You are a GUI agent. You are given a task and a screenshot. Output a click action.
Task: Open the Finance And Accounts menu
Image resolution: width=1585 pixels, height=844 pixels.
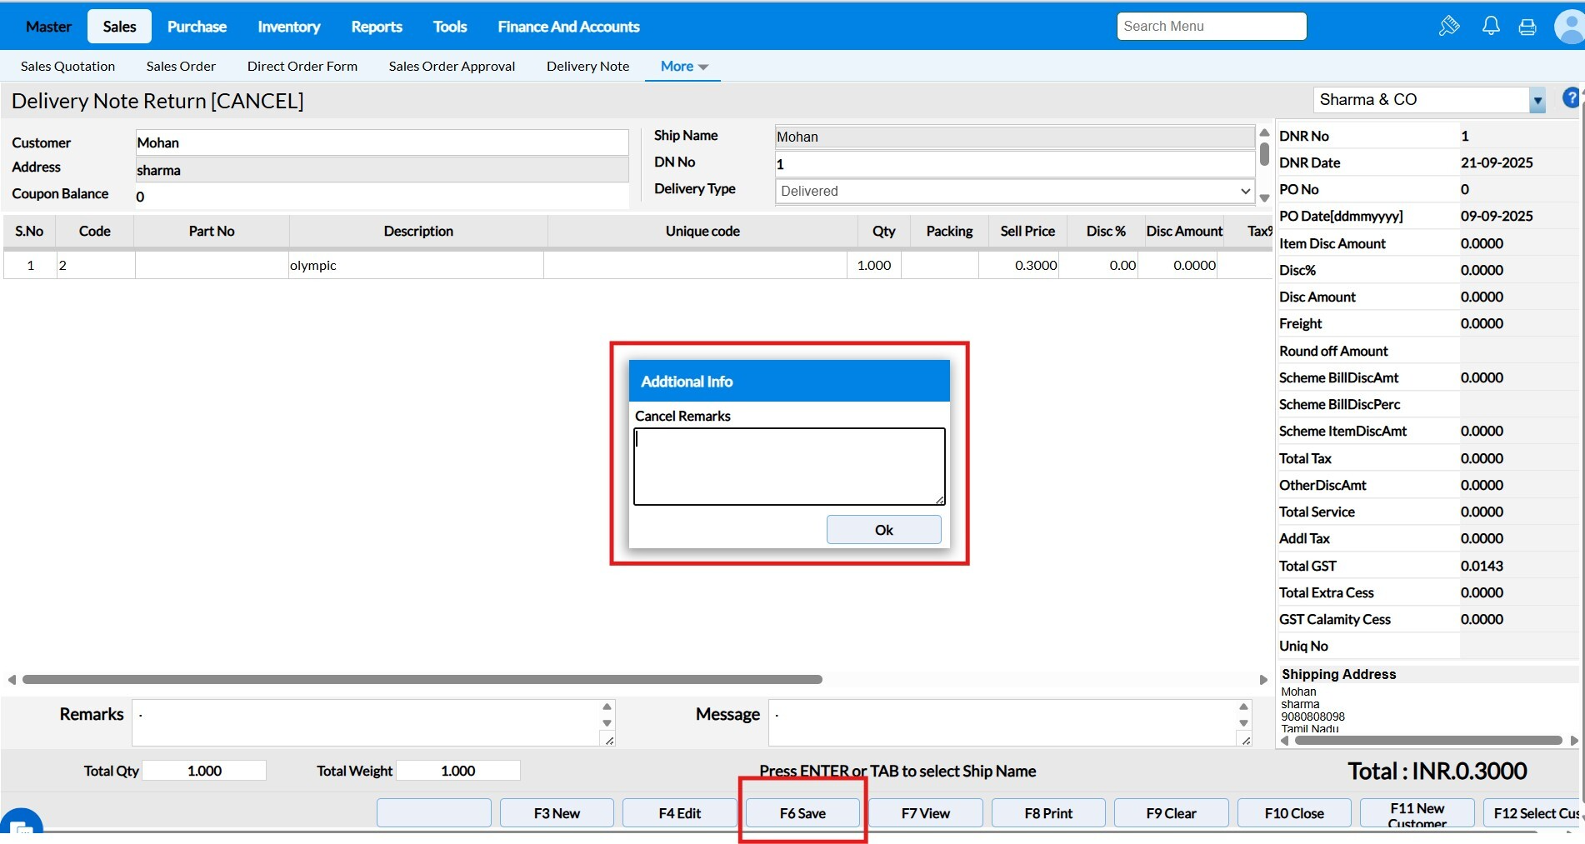coord(568,27)
